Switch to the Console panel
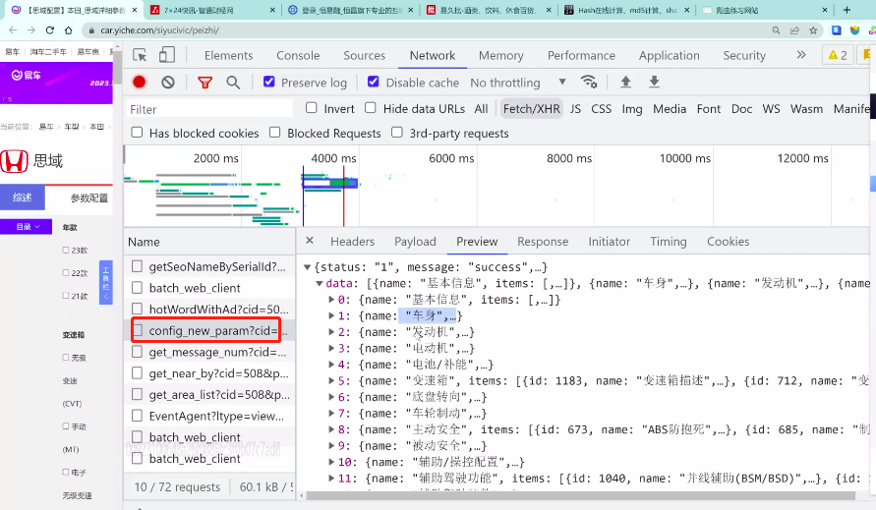Viewport: 876px width, 510px height. pyautogui.click(x=298, y=55)
